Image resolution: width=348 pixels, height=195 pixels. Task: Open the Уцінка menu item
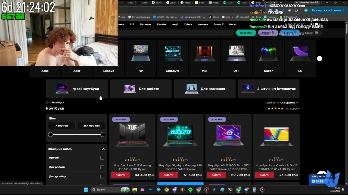(x=188, y=24)
